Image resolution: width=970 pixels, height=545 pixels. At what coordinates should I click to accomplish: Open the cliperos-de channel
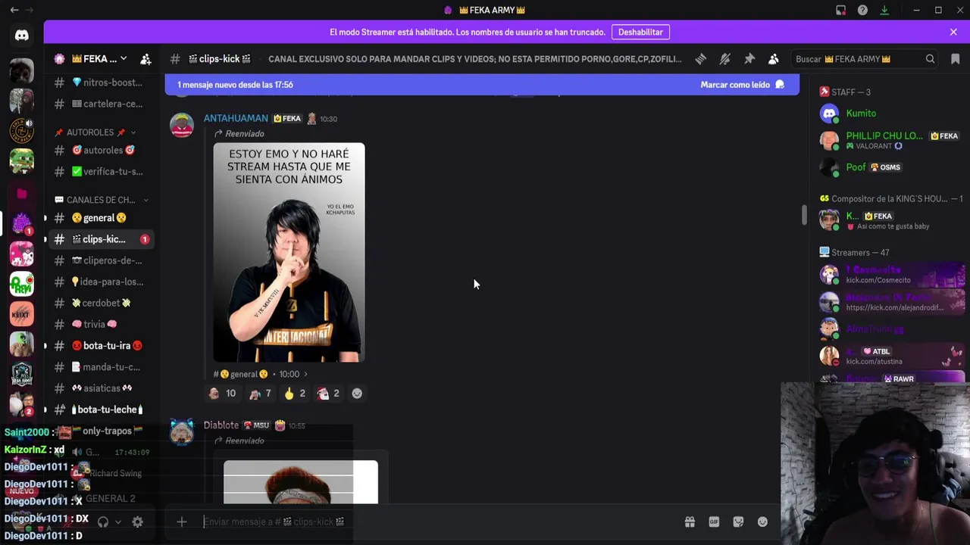[x=100, y=260]
